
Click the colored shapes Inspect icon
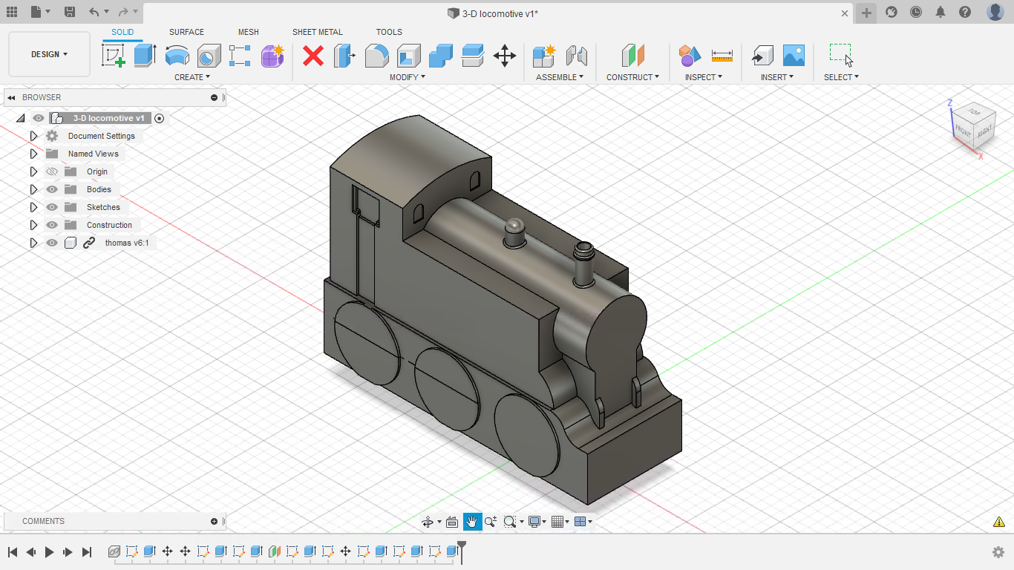(x=690, y=56)
